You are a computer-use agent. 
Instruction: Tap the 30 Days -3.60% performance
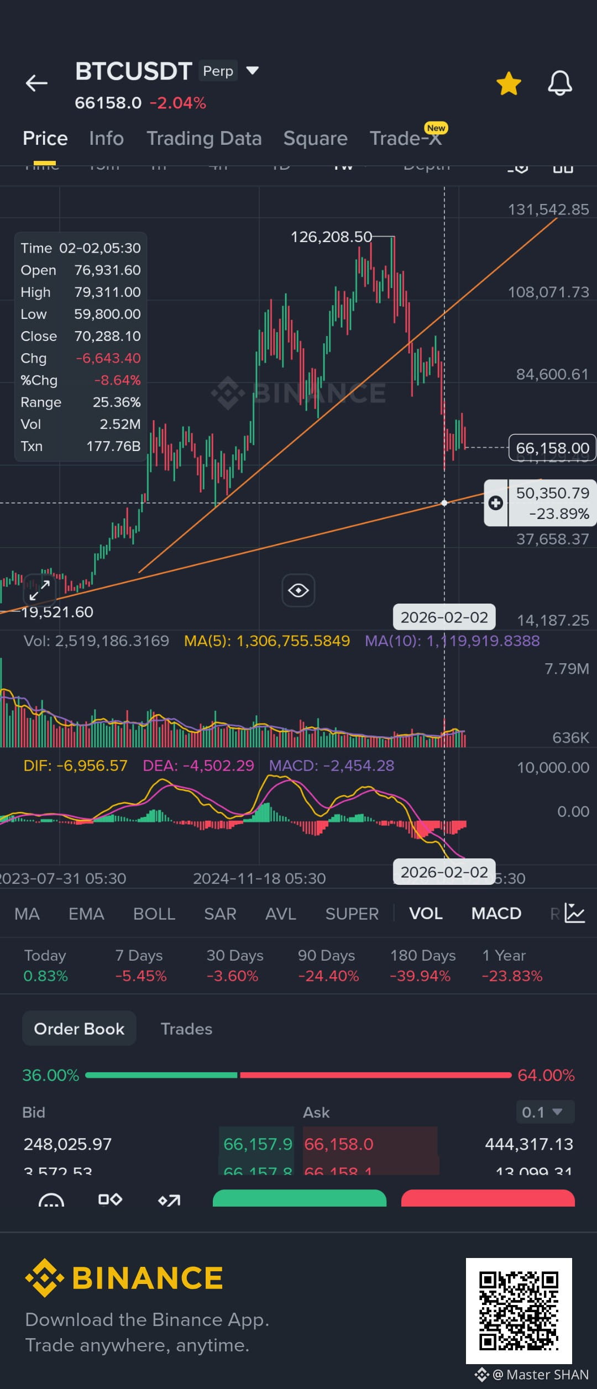[x=235, y=966]
